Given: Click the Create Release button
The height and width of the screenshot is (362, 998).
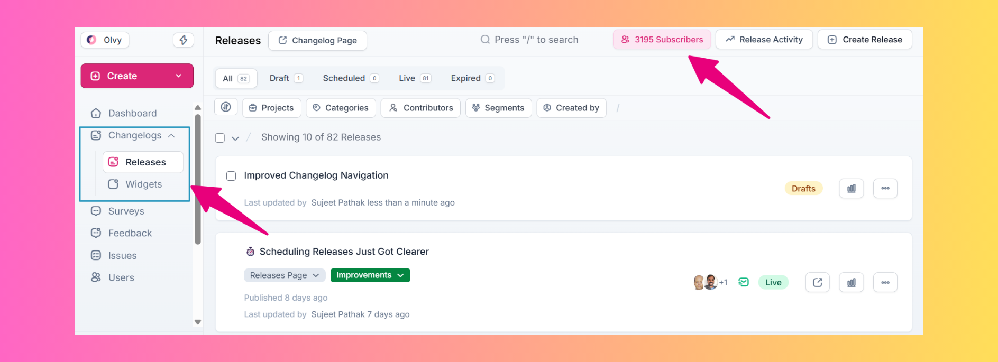Looking at the screenshot, I should click(x=864, y=40).
